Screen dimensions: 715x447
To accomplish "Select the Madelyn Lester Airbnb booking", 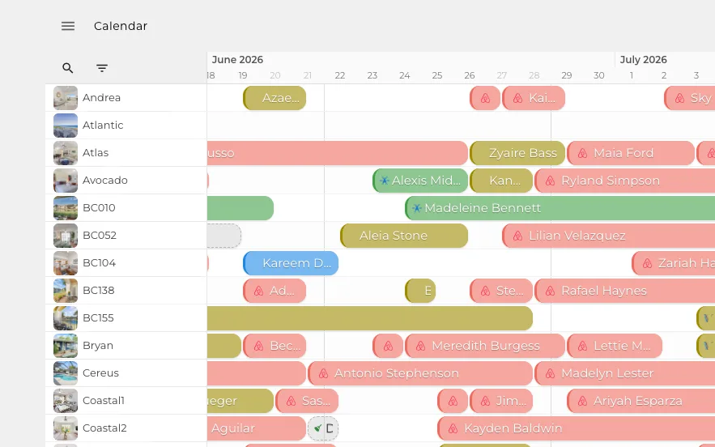I will pyautogui.click(x=624, y=373).
